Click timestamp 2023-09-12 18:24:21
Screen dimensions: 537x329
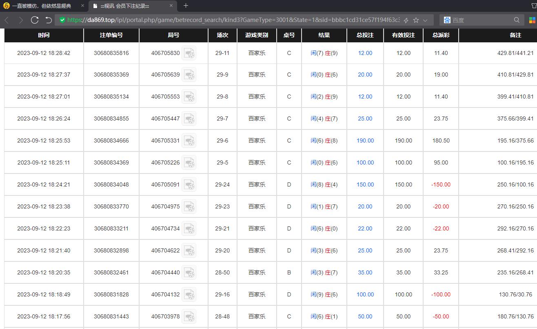(x=44, y=185)
